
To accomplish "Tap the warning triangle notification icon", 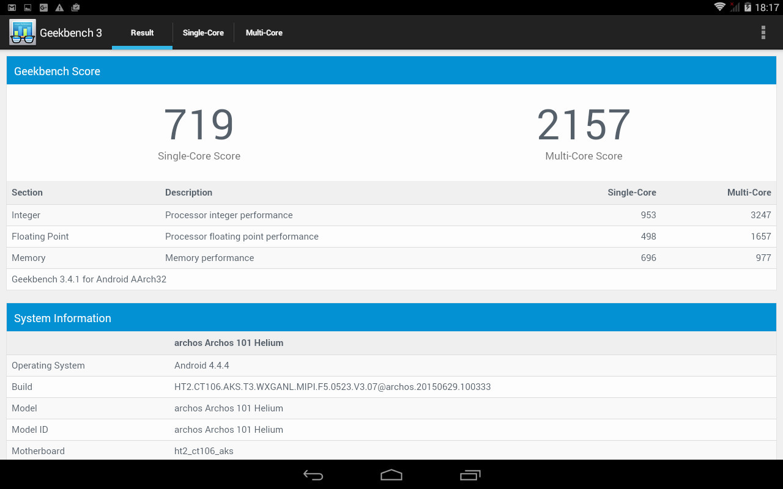I will (x=59, y=7).
